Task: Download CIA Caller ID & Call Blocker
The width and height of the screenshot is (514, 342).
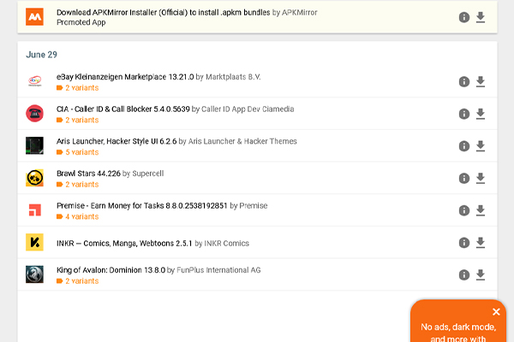Action: pos(481,114)
